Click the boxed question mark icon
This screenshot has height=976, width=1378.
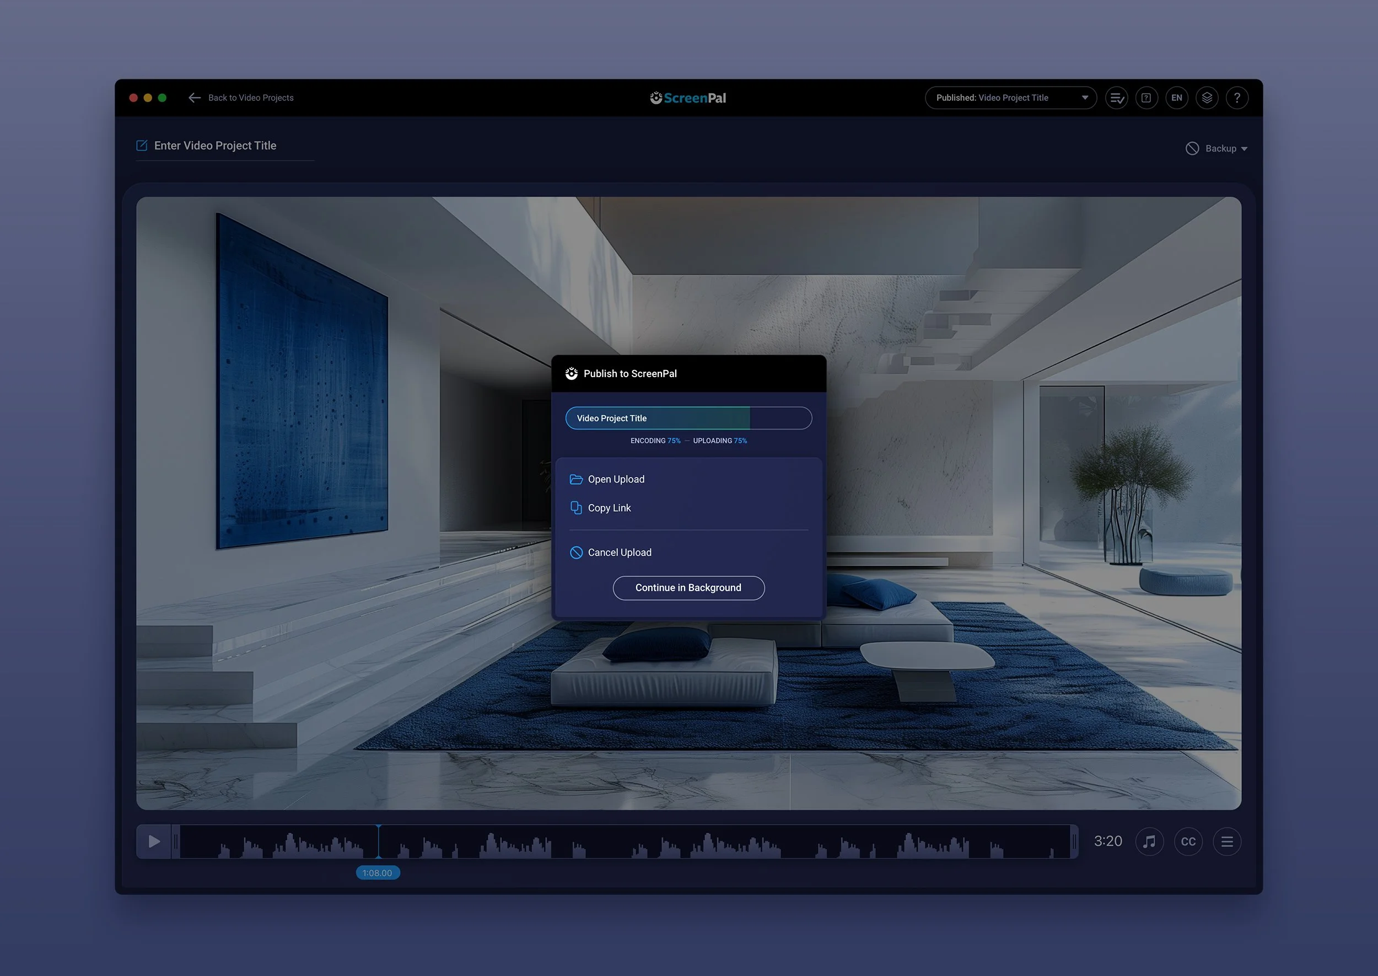click(1146, 98)
